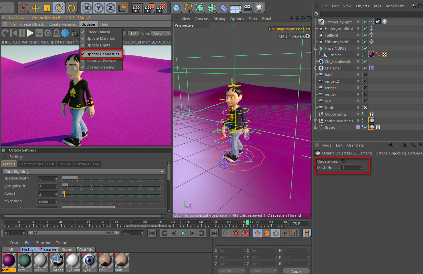Add a Camera object
The width and height of the screenshot is (423, 274).
247,7
